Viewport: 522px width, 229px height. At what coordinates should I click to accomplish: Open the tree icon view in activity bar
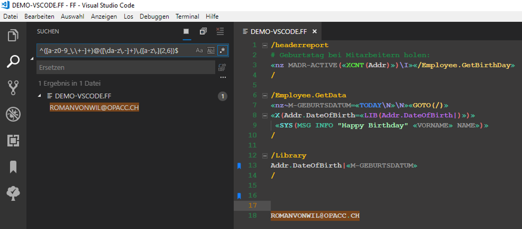(13, 193)
